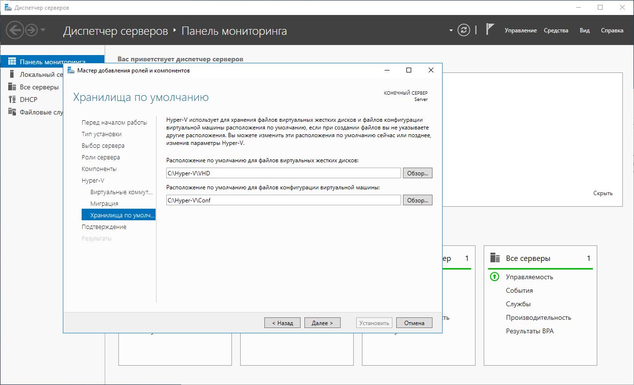Open the Средства menu
Screen dimensions: 634x385
(556, 30)
